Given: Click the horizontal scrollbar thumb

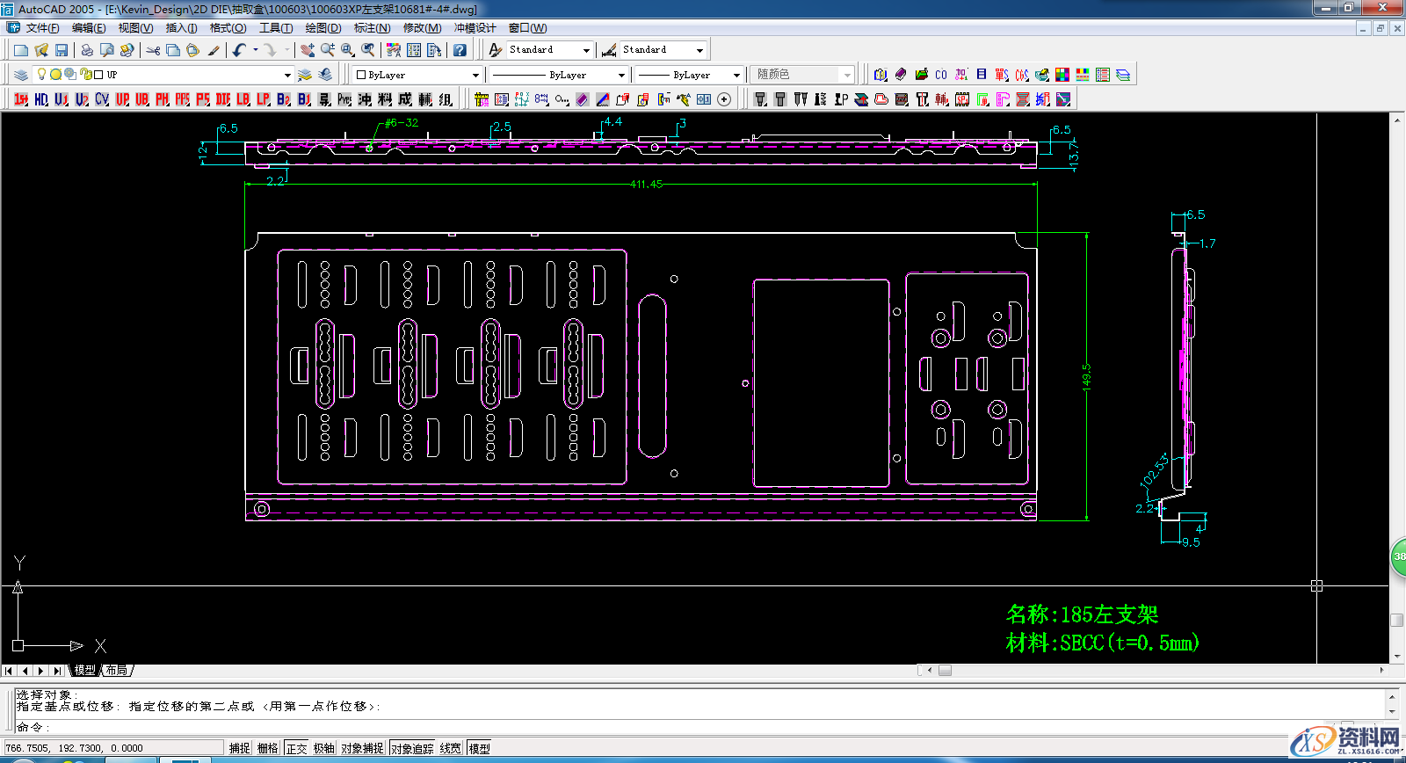Looking at the screenshot, I should coord(945,670).
